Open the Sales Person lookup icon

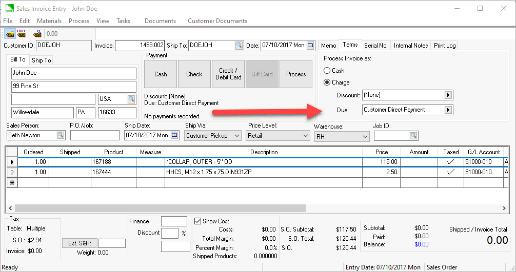[x=61, y=135]
